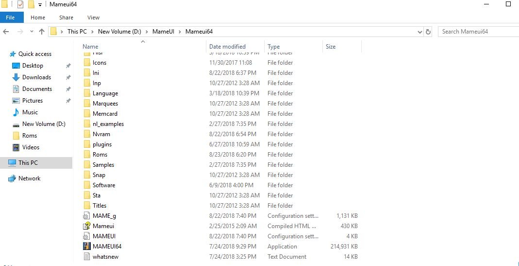The width and height of the screenshot is (519, 266).
Task: Go up one folder level arrow
Action: (42, 32)
